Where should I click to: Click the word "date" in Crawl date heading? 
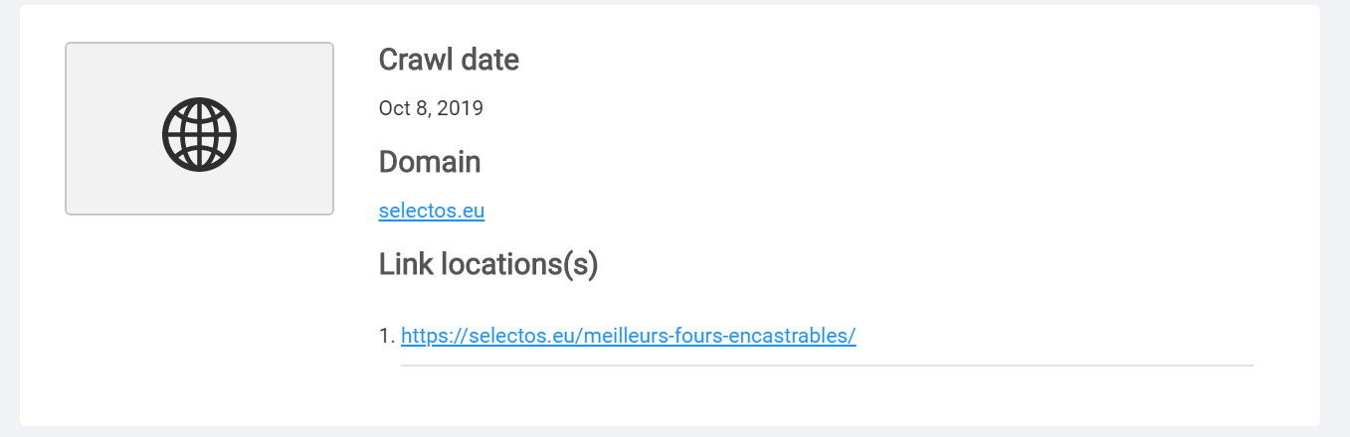click(489, 60)
